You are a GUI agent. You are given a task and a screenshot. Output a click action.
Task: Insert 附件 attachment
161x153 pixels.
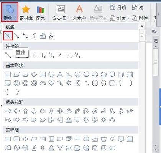140,18
